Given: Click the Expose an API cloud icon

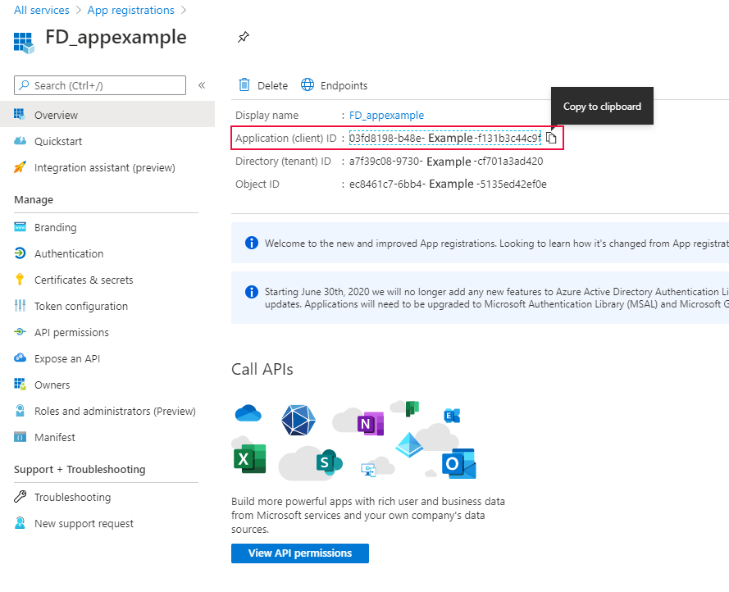Looking at the screenshot, I should pyautogui.click(x=20, y=357).
